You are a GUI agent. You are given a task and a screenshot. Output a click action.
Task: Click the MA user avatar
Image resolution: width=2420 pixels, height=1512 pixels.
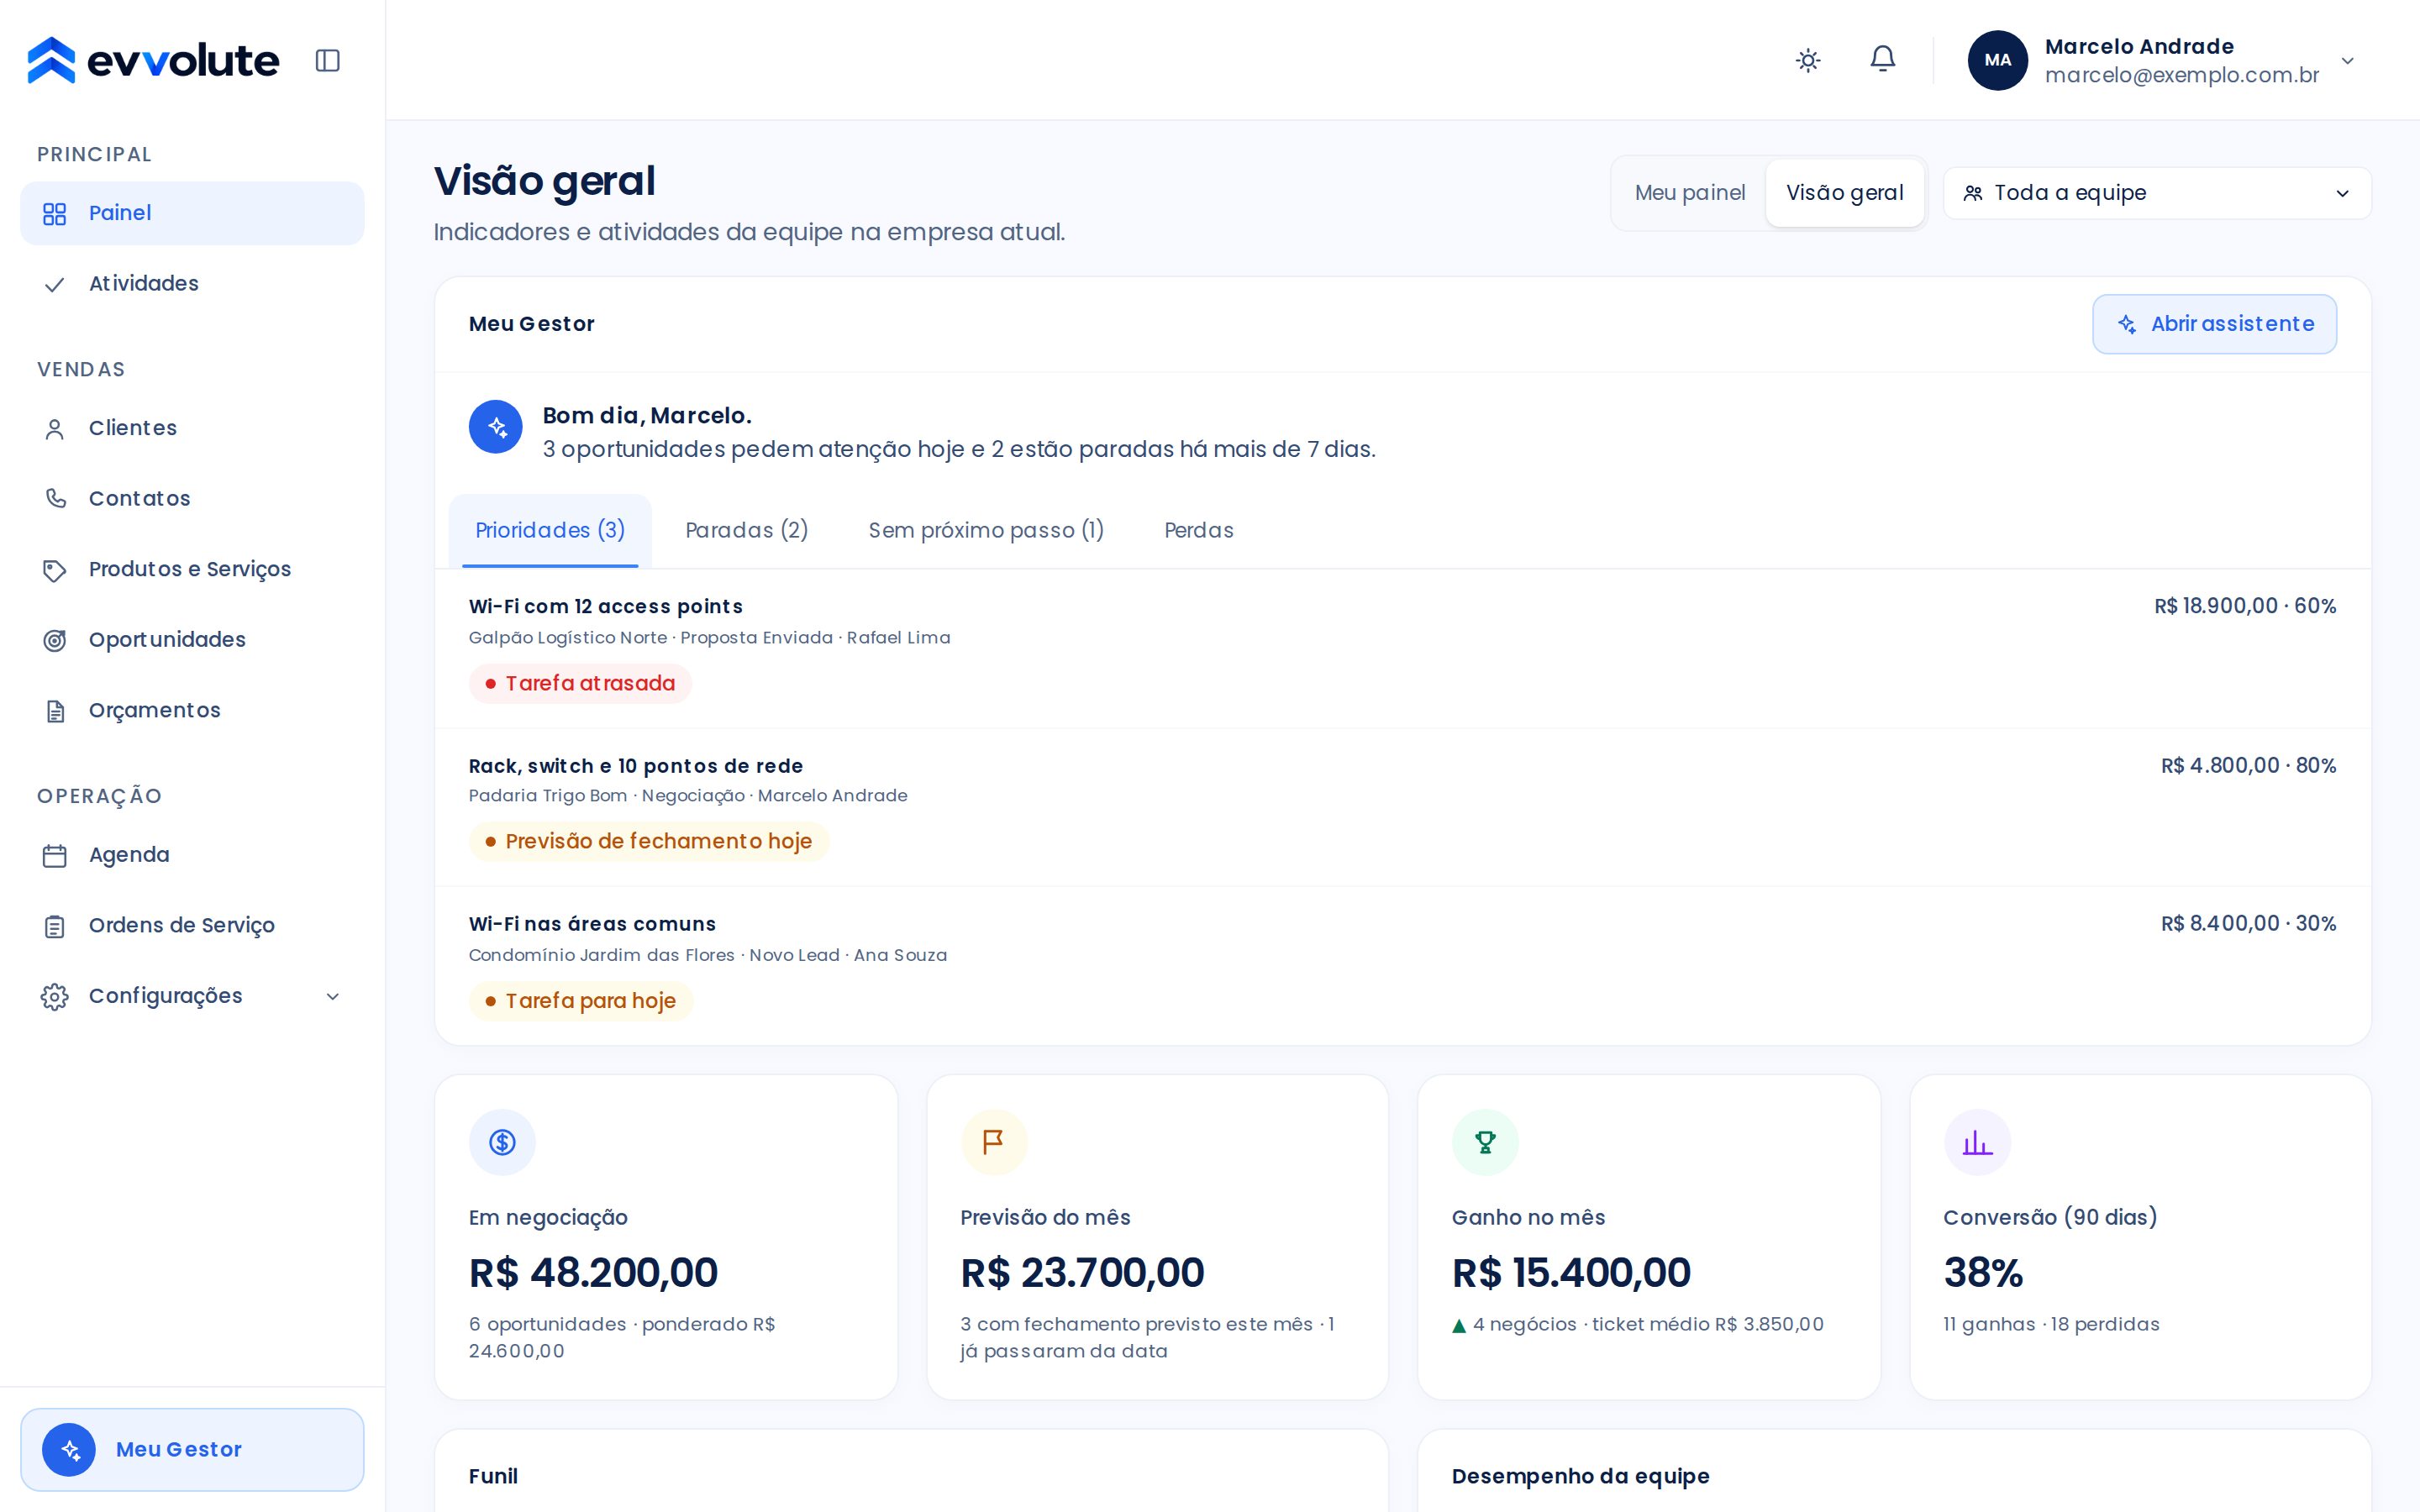pyautogui.click(x=1998, y=60)
